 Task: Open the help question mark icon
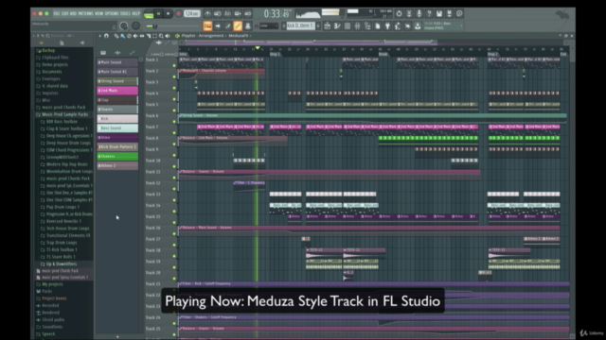[429, 13]
